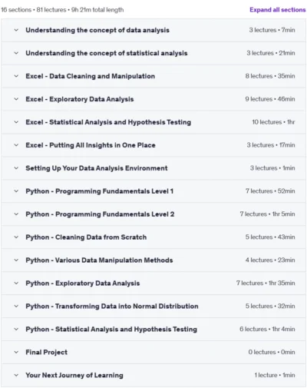Click the 7 lectures • 1hr 35min label
This screenshot has width=307, height=388.
coord(266,283)
